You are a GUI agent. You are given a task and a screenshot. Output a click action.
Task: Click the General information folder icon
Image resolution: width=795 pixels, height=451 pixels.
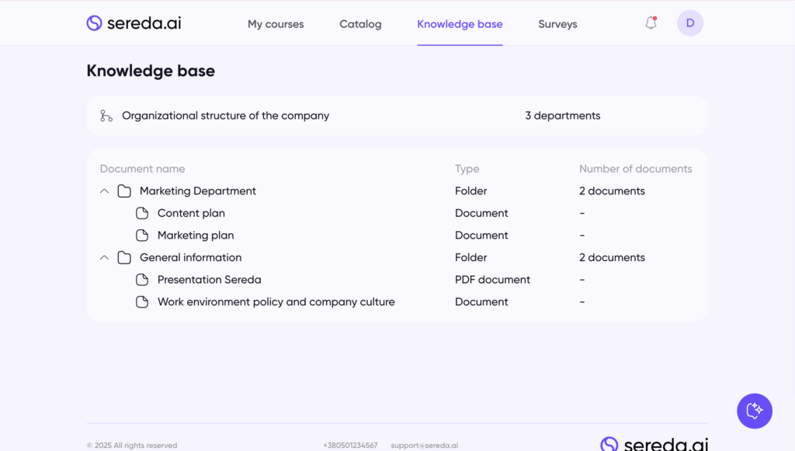tap(124, 258)
